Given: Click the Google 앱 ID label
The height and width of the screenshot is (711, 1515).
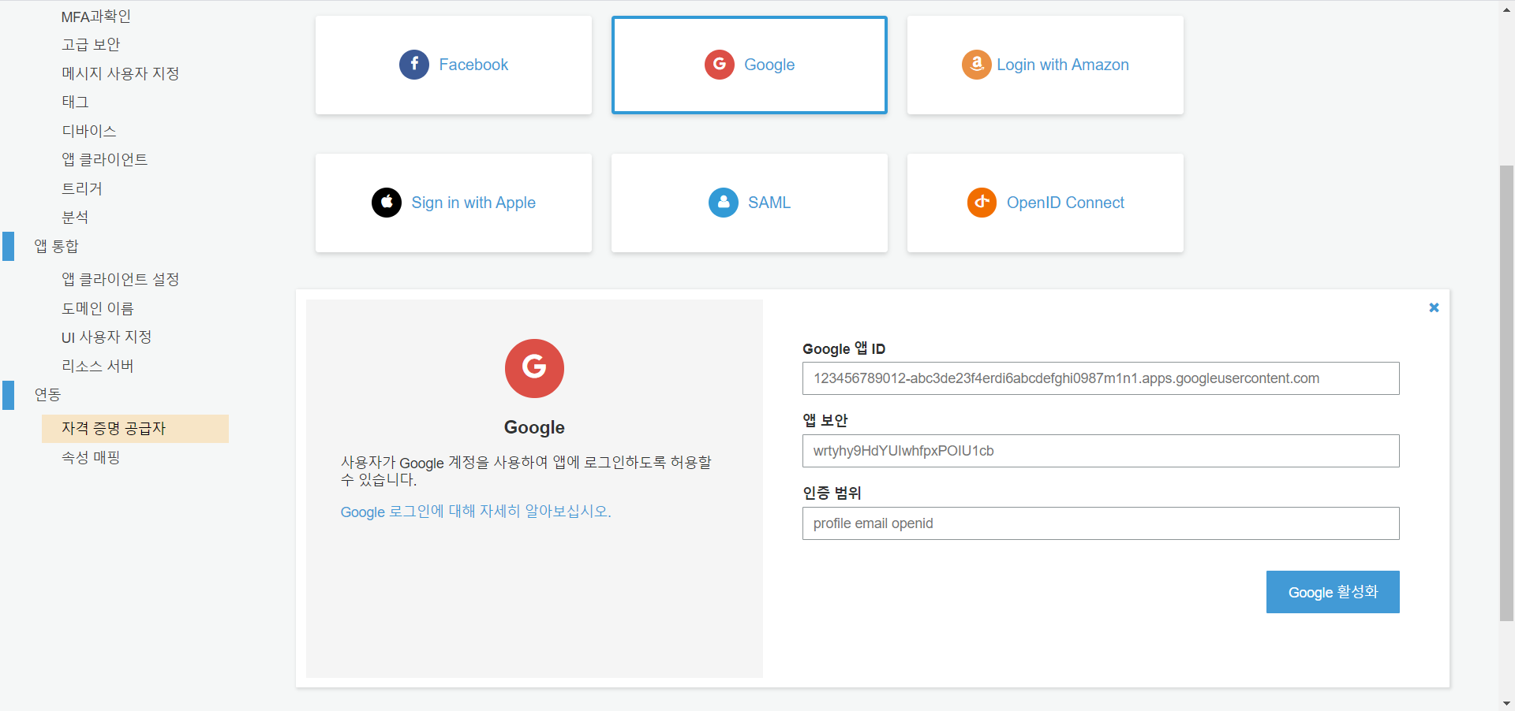Looking at the screenshot, I should pos(844,349).
